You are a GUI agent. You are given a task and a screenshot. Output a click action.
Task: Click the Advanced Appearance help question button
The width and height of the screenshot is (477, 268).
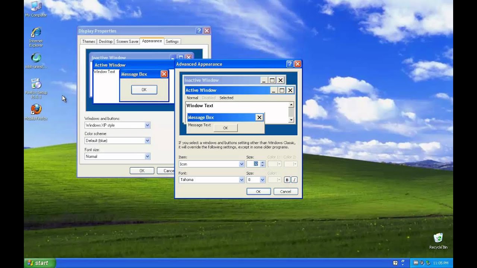pyautogui.click(x=290, y=64)
